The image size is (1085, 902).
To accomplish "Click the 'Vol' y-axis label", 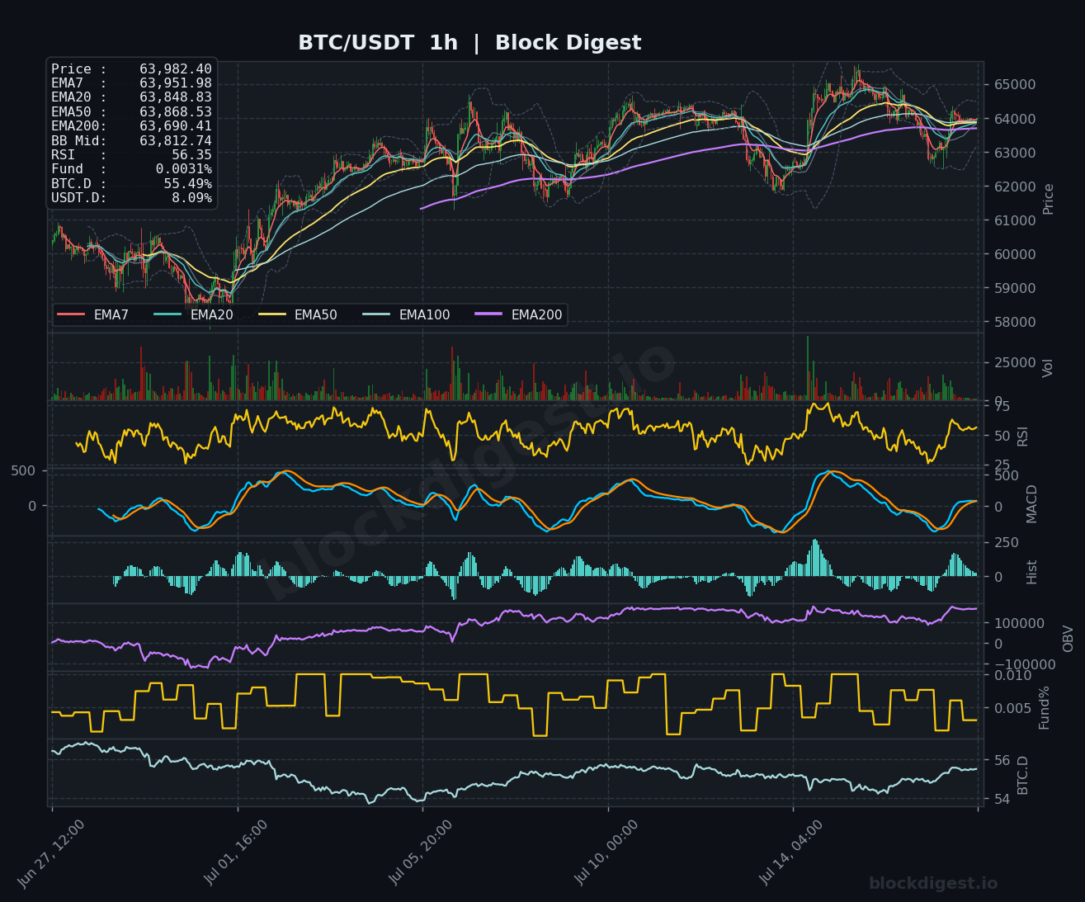I will tap(1049, 367).
